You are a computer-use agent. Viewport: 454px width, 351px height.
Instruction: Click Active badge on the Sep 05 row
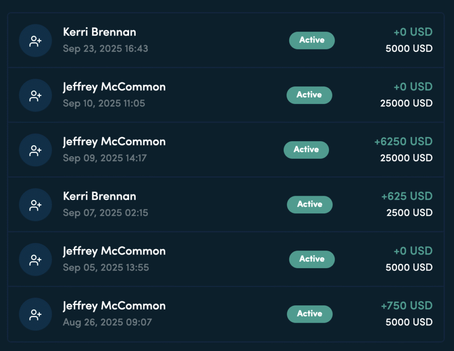click(x=312, y=259)
